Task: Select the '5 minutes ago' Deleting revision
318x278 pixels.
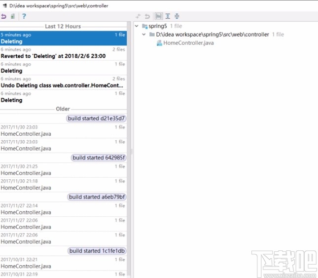Action: [x=63, y=38]
